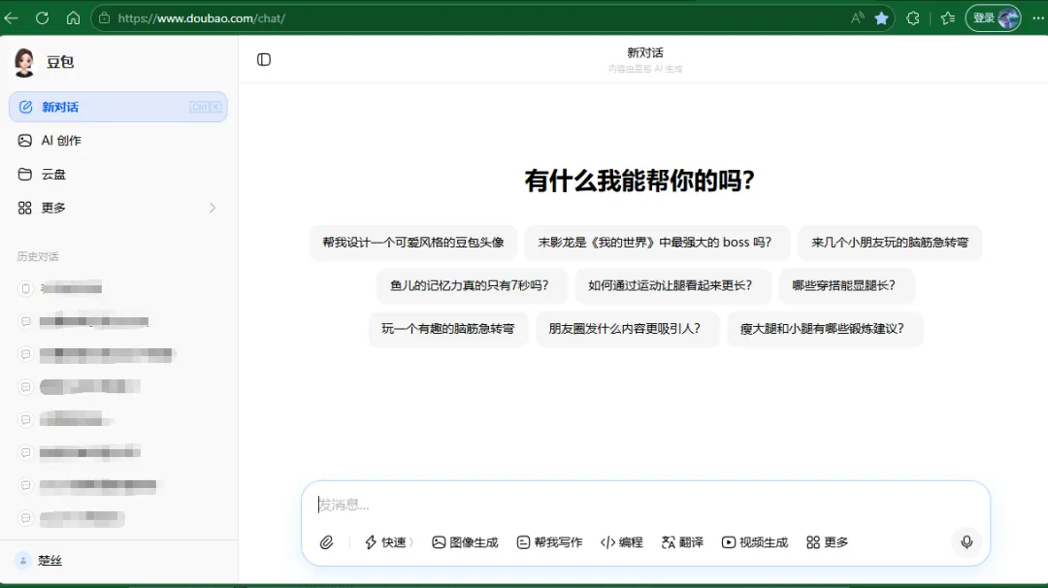Open 更多 in sidebar
The width and height of the screenshot is (1048, 588).
pos(118,208)
